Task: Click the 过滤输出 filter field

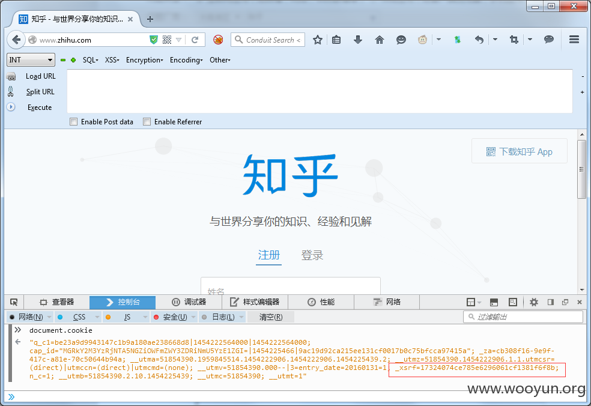Action: pos(523,317)
